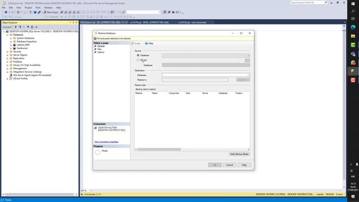Click the back navigation icon in main toolbar
This screenshot has height=202, width=359.
[x=6, y=12]
